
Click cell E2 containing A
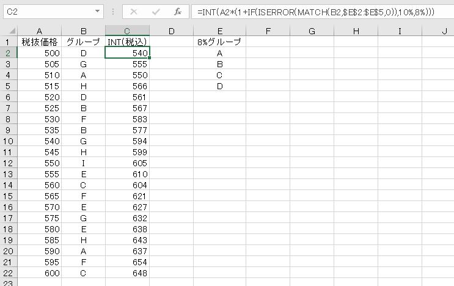(x=220, y=53)
